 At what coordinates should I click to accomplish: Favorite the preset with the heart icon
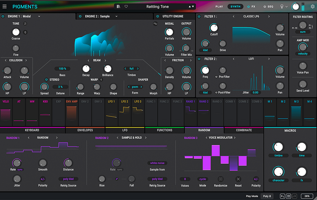point(126,7)
